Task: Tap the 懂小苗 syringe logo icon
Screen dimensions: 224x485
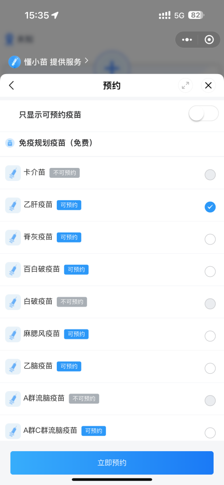Action: (14, 62)
